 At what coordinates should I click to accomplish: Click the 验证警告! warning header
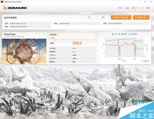54,35
